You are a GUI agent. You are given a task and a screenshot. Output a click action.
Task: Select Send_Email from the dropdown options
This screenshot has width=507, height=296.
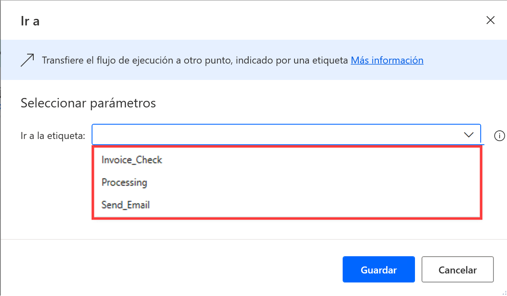click(125, 205)
